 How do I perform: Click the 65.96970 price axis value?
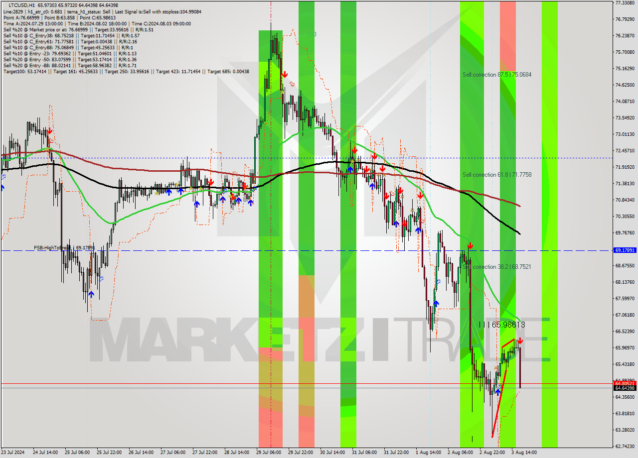pos(625,348)
